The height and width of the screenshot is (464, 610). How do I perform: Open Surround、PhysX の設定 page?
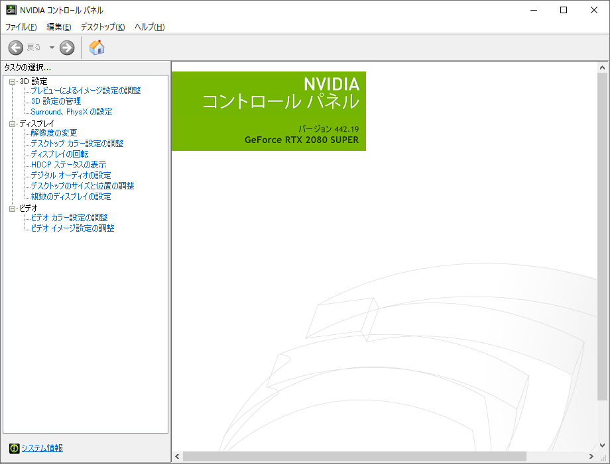pos(72,112)
